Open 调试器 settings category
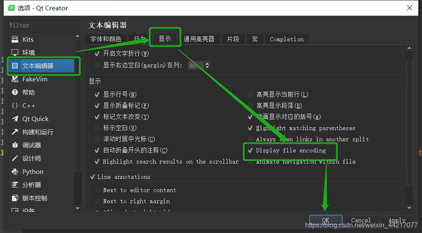 click(41, 145)
